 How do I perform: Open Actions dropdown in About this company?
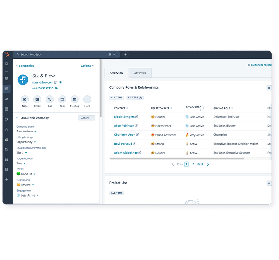[x=87, y=118]
